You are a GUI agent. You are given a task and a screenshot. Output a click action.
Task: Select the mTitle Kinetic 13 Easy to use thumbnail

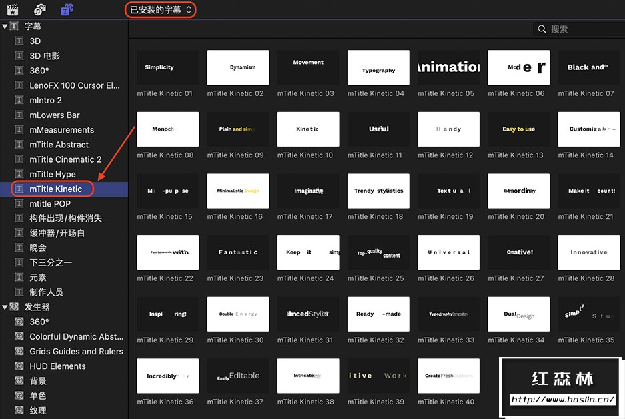pos(518,129)
